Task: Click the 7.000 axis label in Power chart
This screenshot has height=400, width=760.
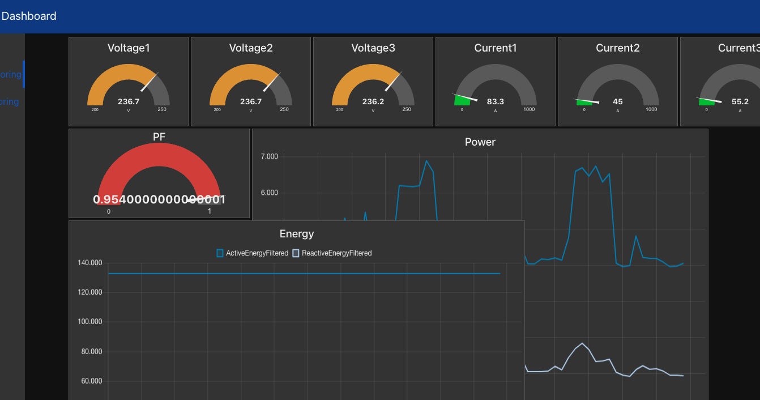Action: 269,156
